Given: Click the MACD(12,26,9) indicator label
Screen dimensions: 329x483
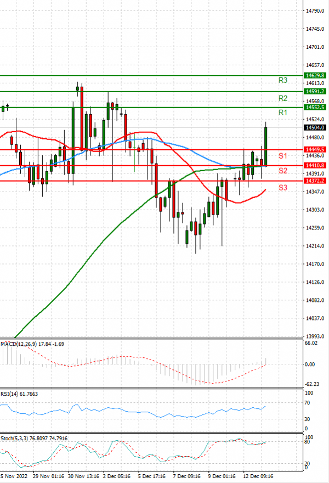Looking at the screenshot, I should (x=32, y=344).
